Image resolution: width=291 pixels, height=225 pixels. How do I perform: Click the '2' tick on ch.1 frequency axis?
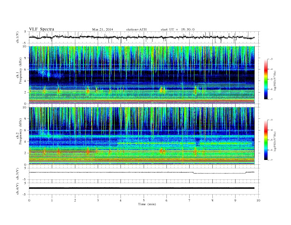point(26,92)
